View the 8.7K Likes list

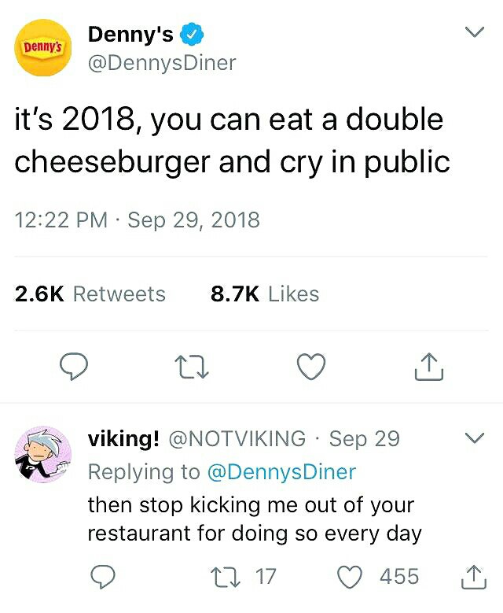pyautogui.click(x=265, y=294)
